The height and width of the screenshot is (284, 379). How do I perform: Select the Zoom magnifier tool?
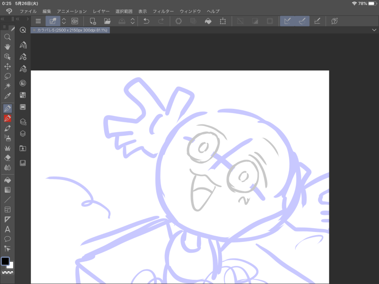click(x=8, y=37)
